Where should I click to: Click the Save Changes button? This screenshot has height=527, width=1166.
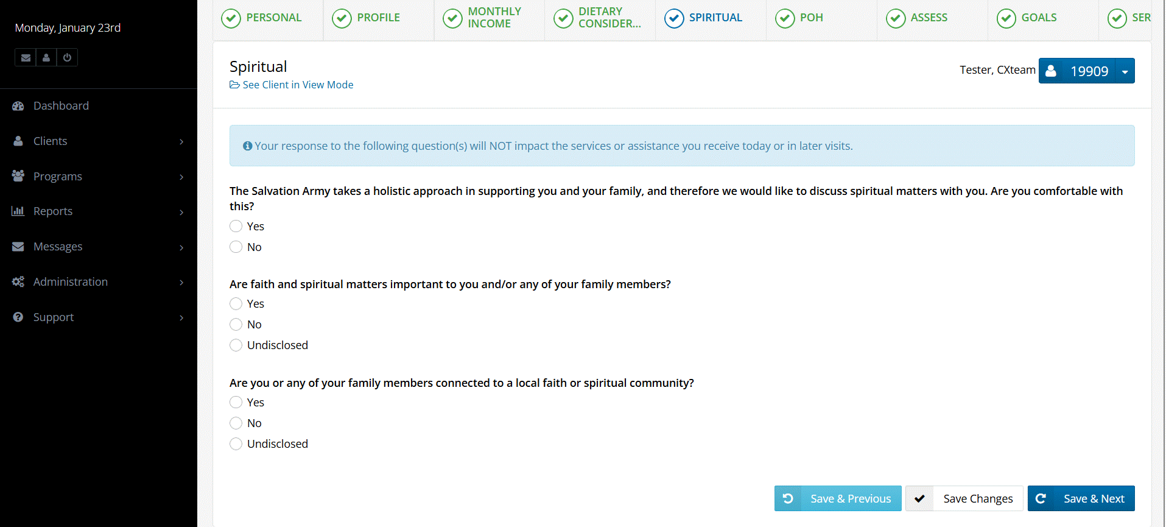[x=964, y=499]
